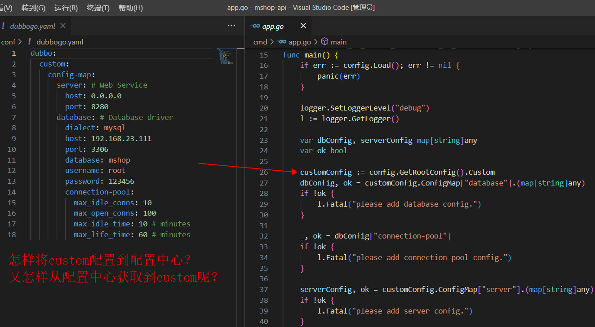This screenshot has width=595, height=327.
Task: Click the max_idle_conns value 10
Action: 147,203
